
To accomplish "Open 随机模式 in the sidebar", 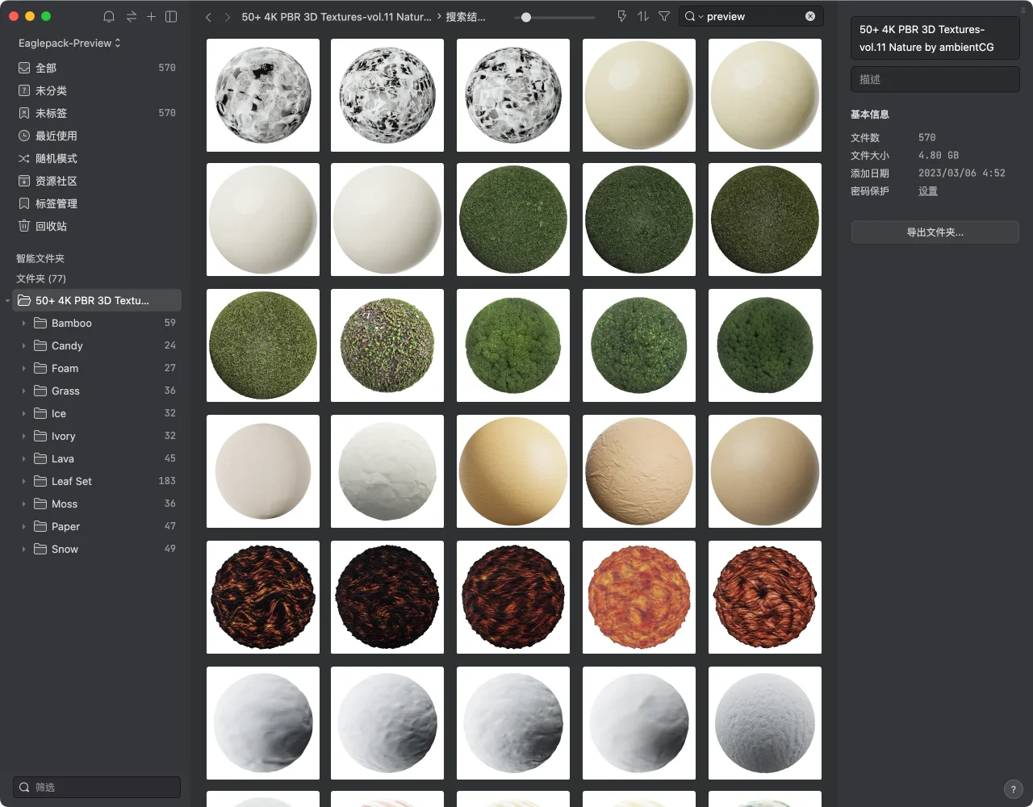I will (97, 158).
